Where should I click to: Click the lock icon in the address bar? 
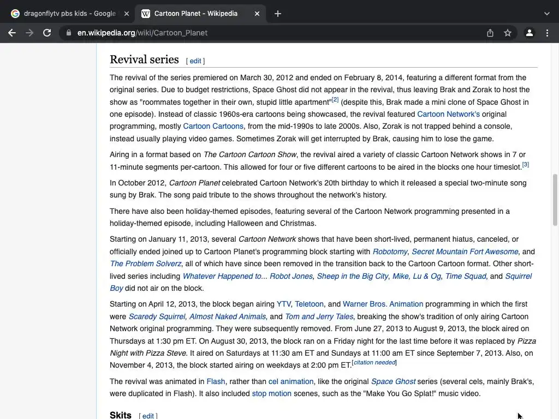pos(69,33)
